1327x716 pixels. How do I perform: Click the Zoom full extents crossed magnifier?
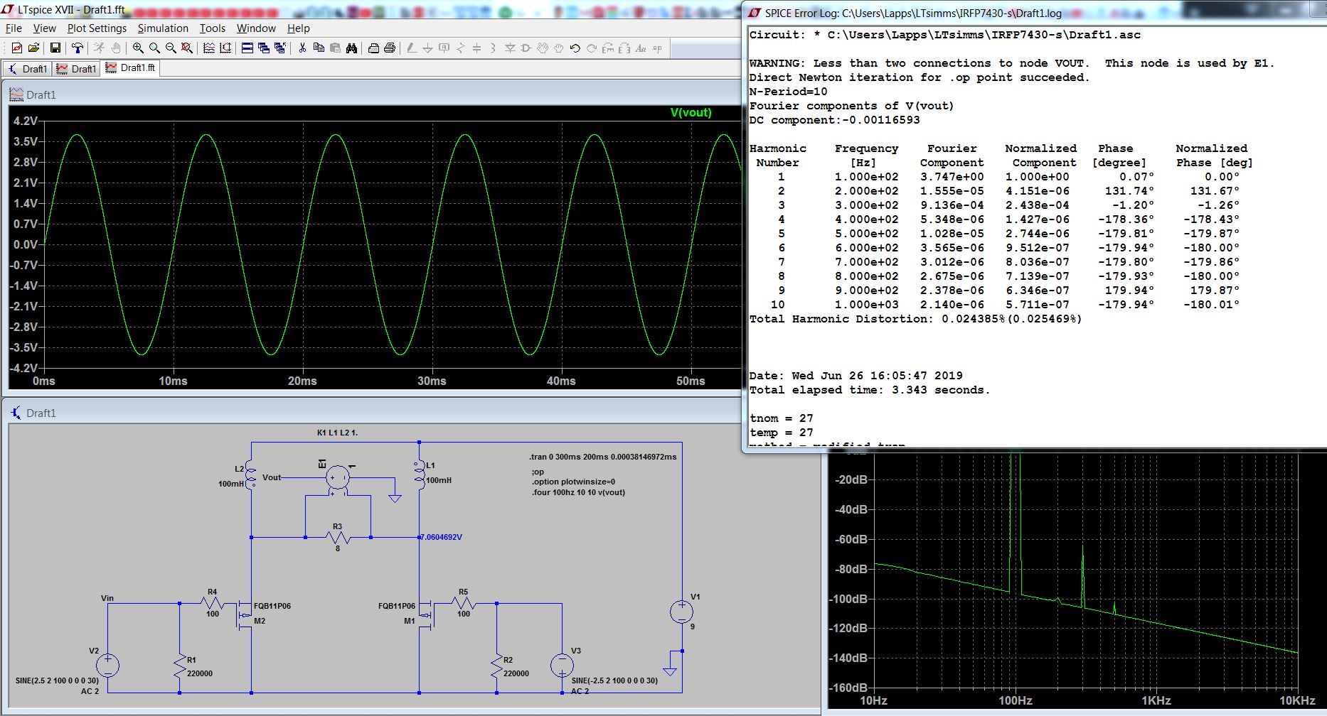[x=187, y=48]
